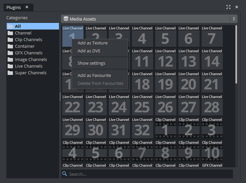Select Show settings in context menu
Viewport: 246px width, 183px height.
point(92,63)
